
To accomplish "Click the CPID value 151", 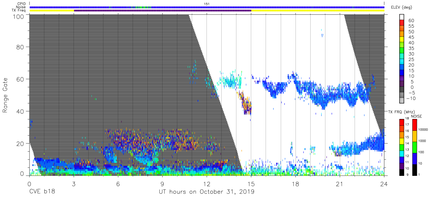I will (207, 4).
